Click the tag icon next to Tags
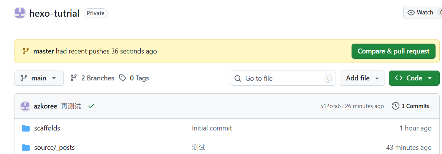Screen dimensions: 442x154 (122, 78)
